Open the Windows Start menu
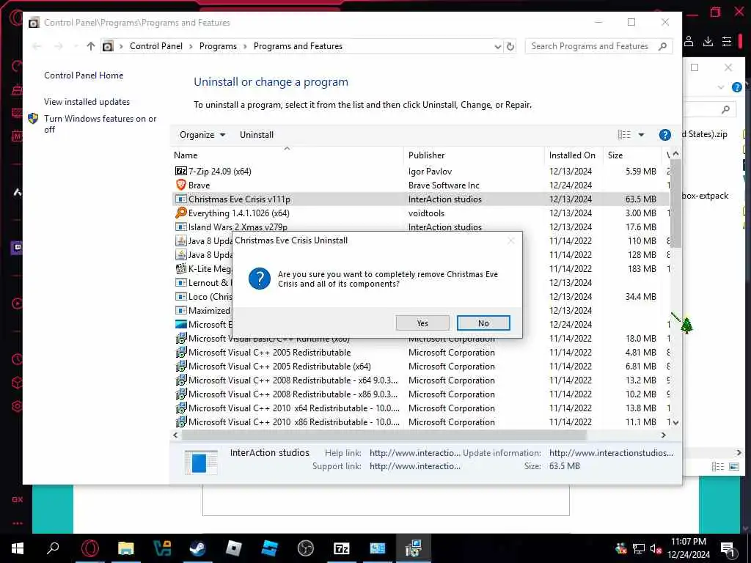The width and height of the screenshot is (751, 563). 18,548
